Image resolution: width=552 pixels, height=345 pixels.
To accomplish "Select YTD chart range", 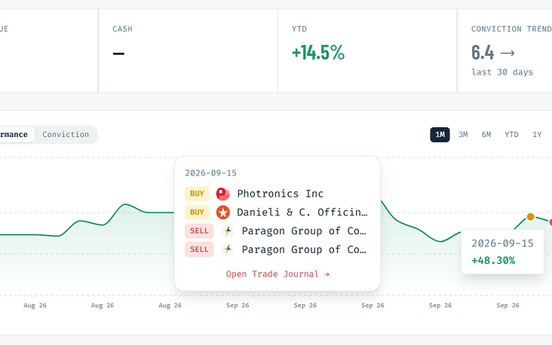I will [511, 135].
